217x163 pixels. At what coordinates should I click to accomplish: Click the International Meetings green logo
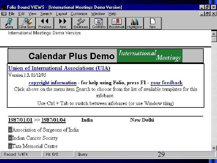coord(149,56)
